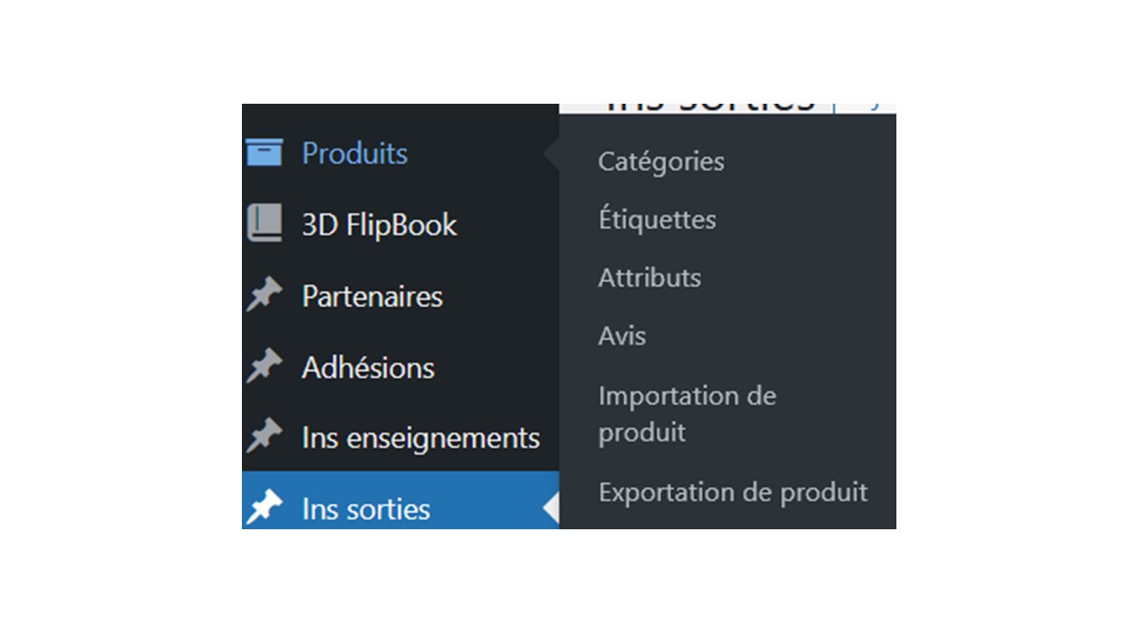Click the pin icon beside Ins enseignements

(264, 437)
